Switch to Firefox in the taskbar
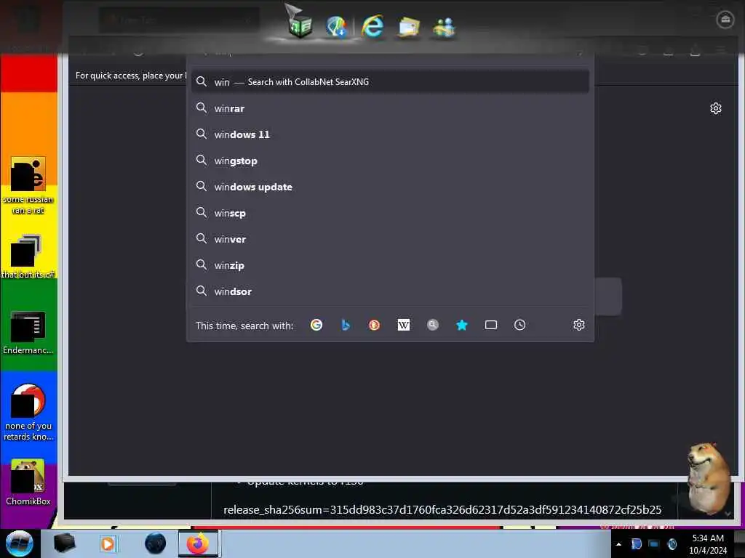The image size is (745, 558). [x=198, y=543]
